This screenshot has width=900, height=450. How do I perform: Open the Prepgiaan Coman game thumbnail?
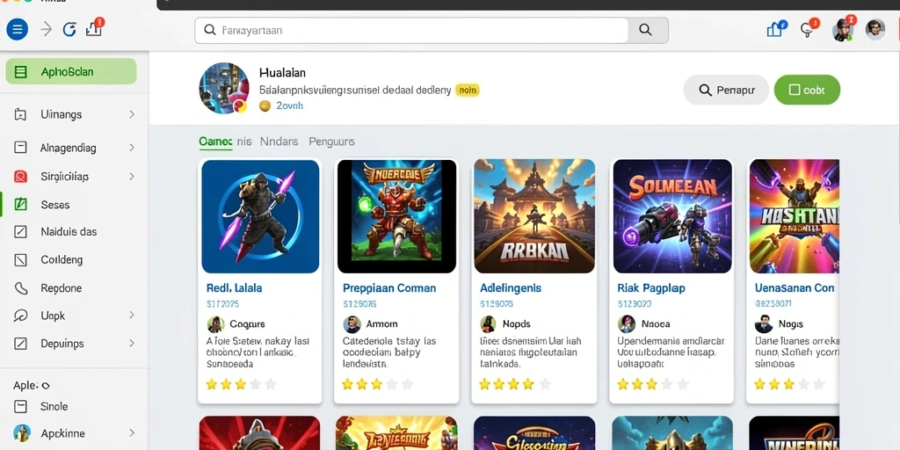[x=396, y=216]
